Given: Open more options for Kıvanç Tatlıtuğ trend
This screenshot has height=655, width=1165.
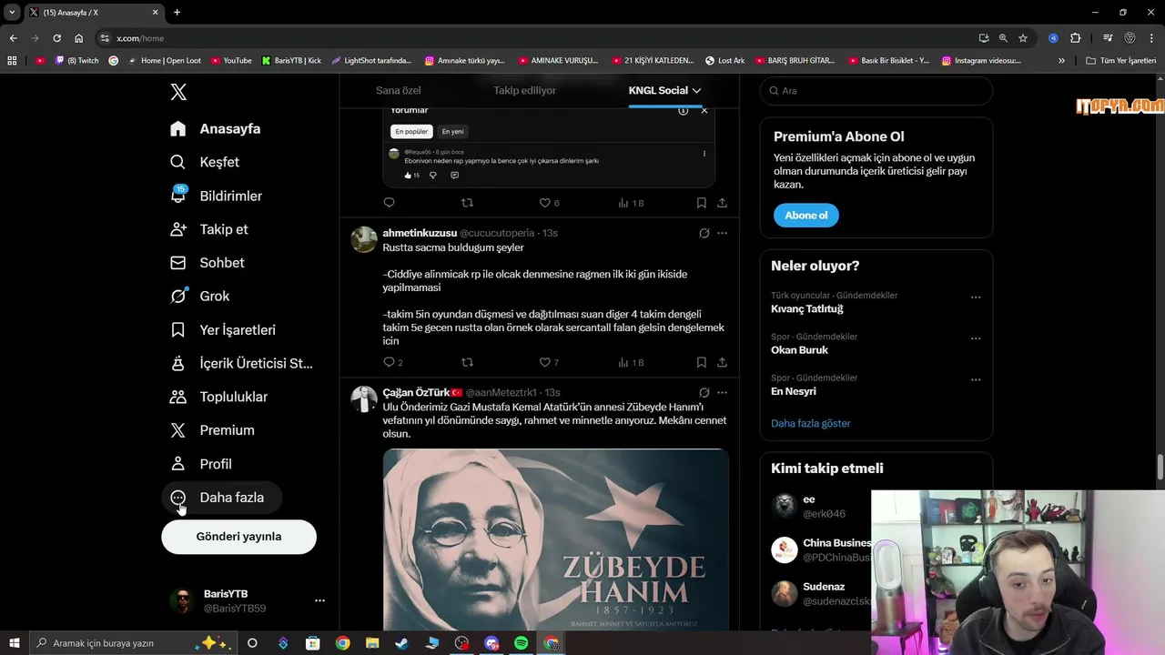Looking at the screenshot, I should coord(975,297).
